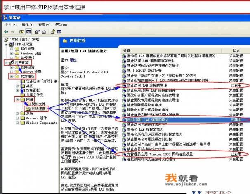
Task: Select 禁止访问远程访问连接组件的属性 row
Action: tap(183, 66)
